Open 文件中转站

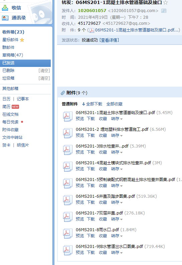12,138
